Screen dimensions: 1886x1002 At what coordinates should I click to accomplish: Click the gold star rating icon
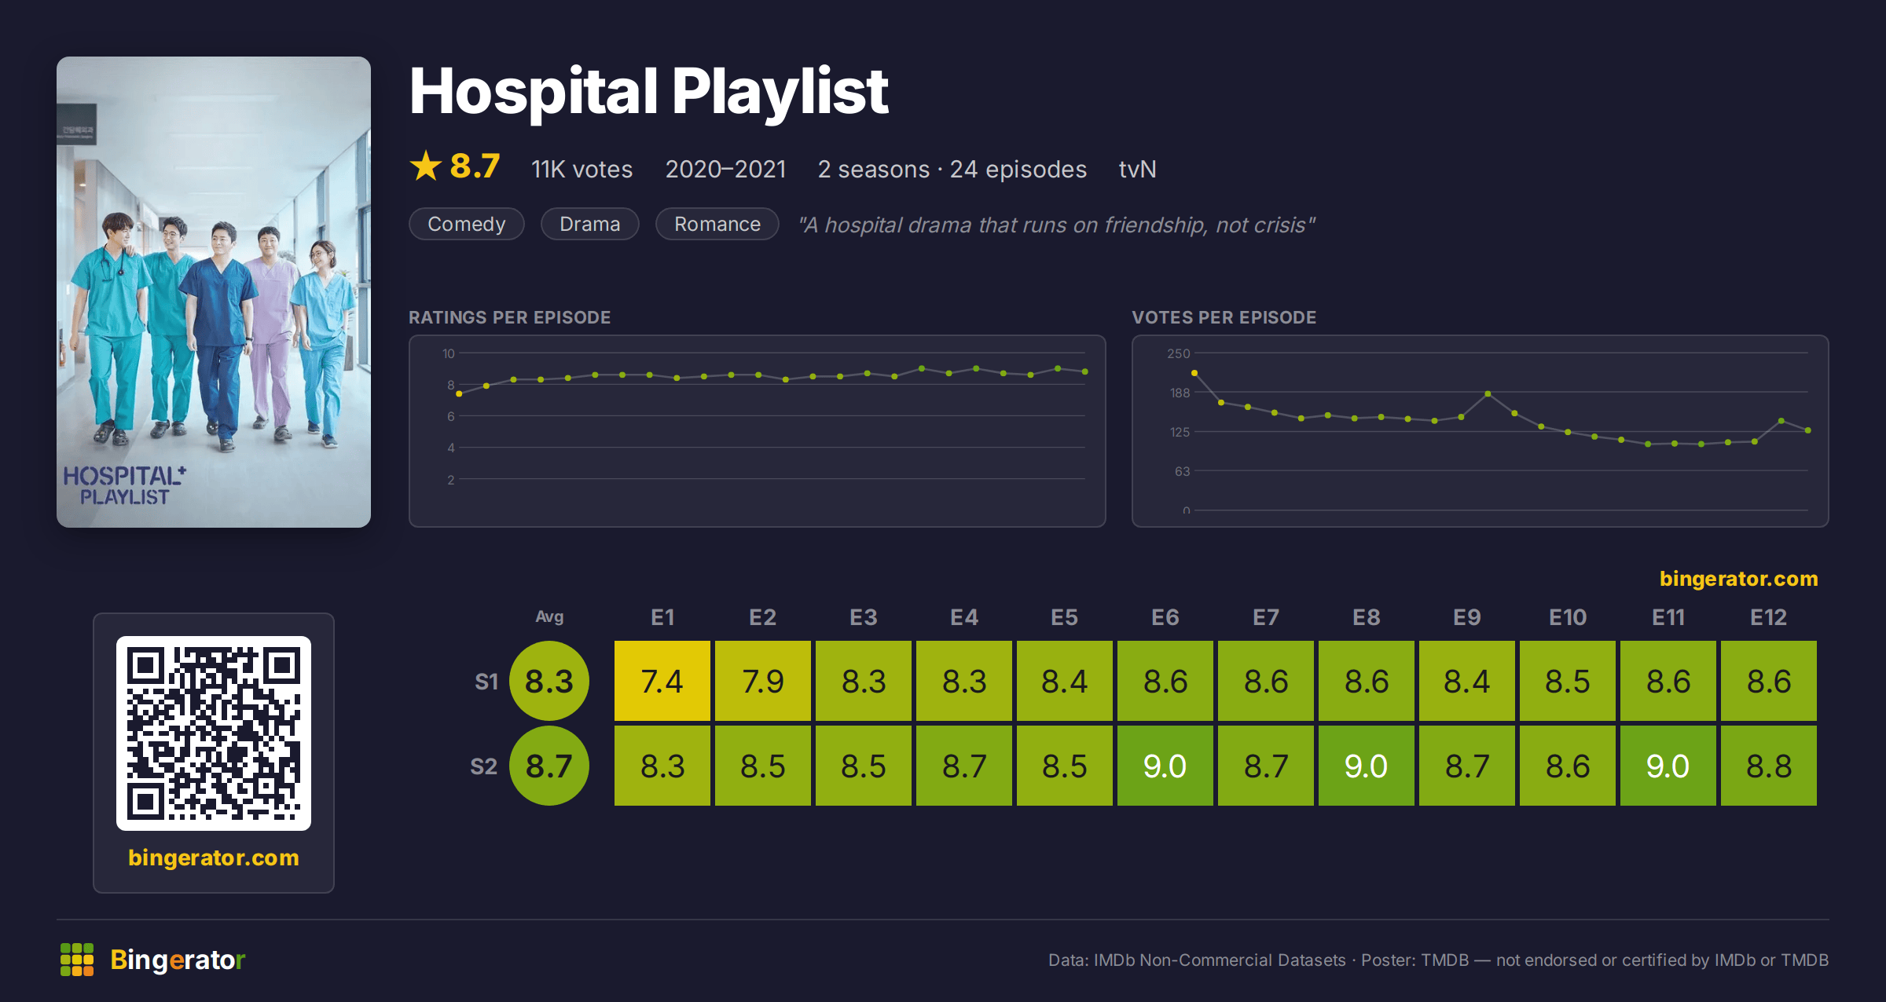426,166
